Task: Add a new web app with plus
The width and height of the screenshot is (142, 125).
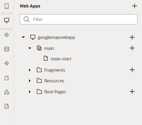Action: click(135, 6)
